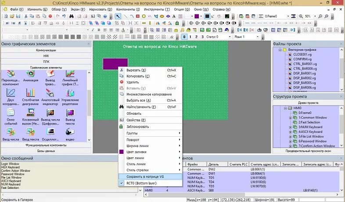The width and height of the screenshot is (345, 202).
Task: Click the Cut scissors toolbar icon
Action: (x=26, y=16)
